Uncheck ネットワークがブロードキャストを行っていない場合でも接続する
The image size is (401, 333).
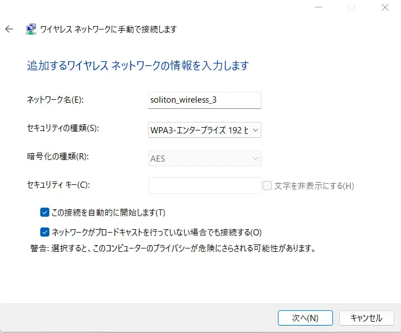tap(44, 232)
